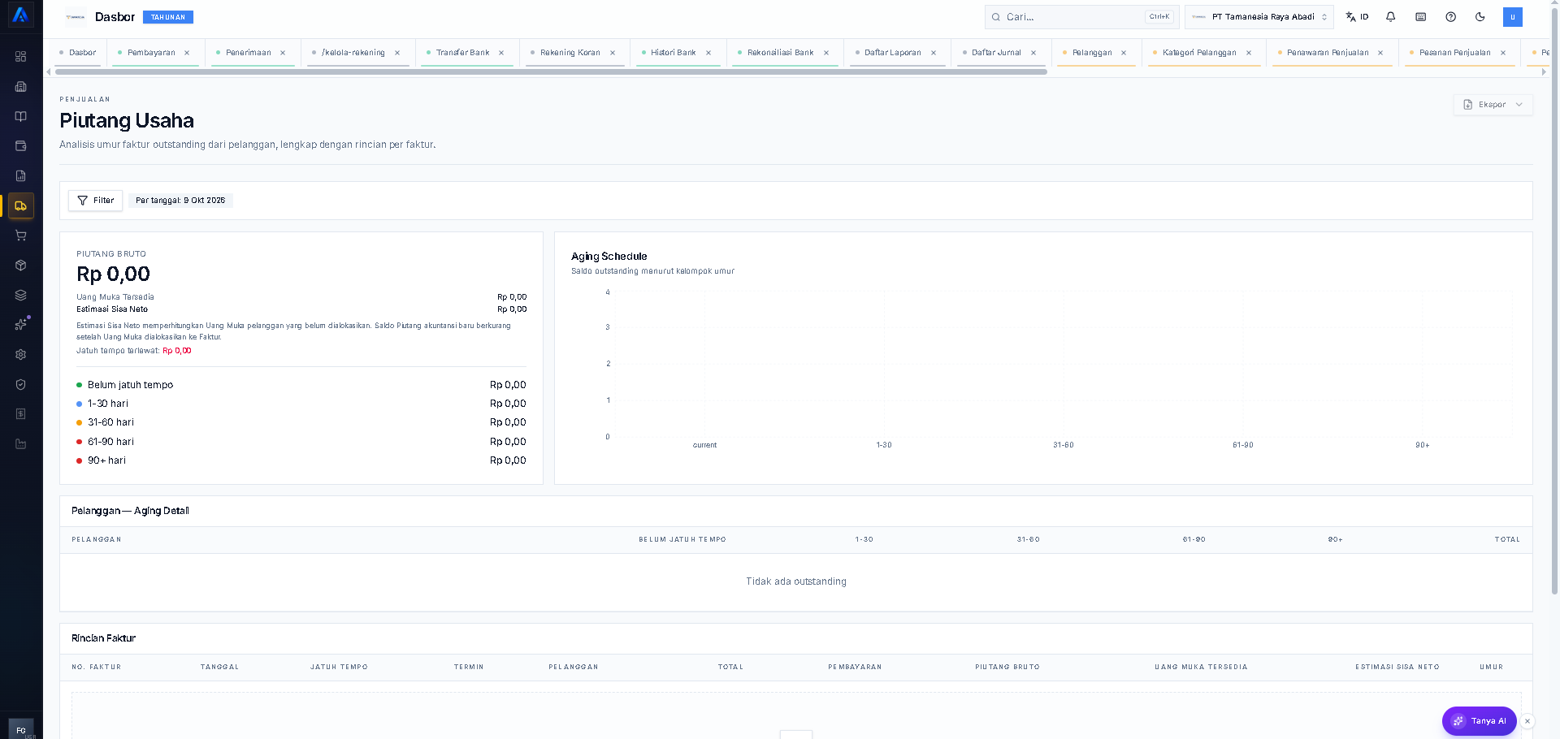This screenshot has width=1560, height=739.
Task: Switch to the Rekening Koran tab
Action: coord(570,53)
